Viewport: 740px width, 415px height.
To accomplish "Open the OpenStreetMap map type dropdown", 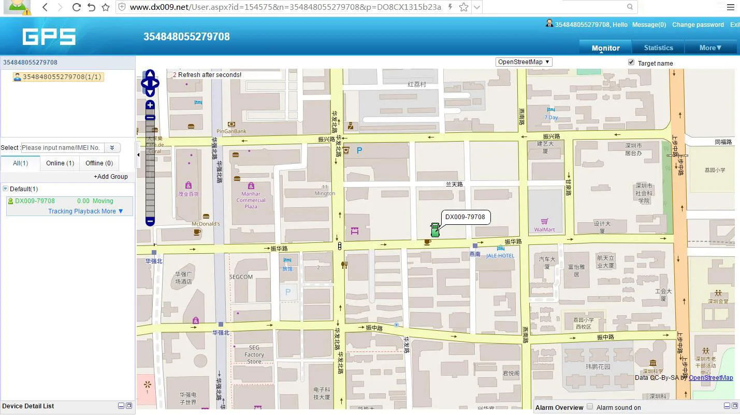I will 524,62.
